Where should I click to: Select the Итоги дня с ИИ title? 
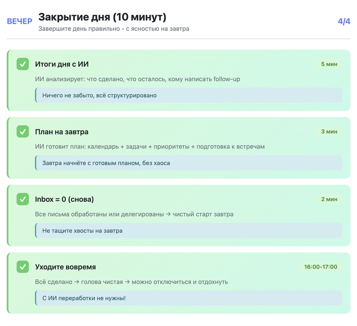[x=62, y=64]
